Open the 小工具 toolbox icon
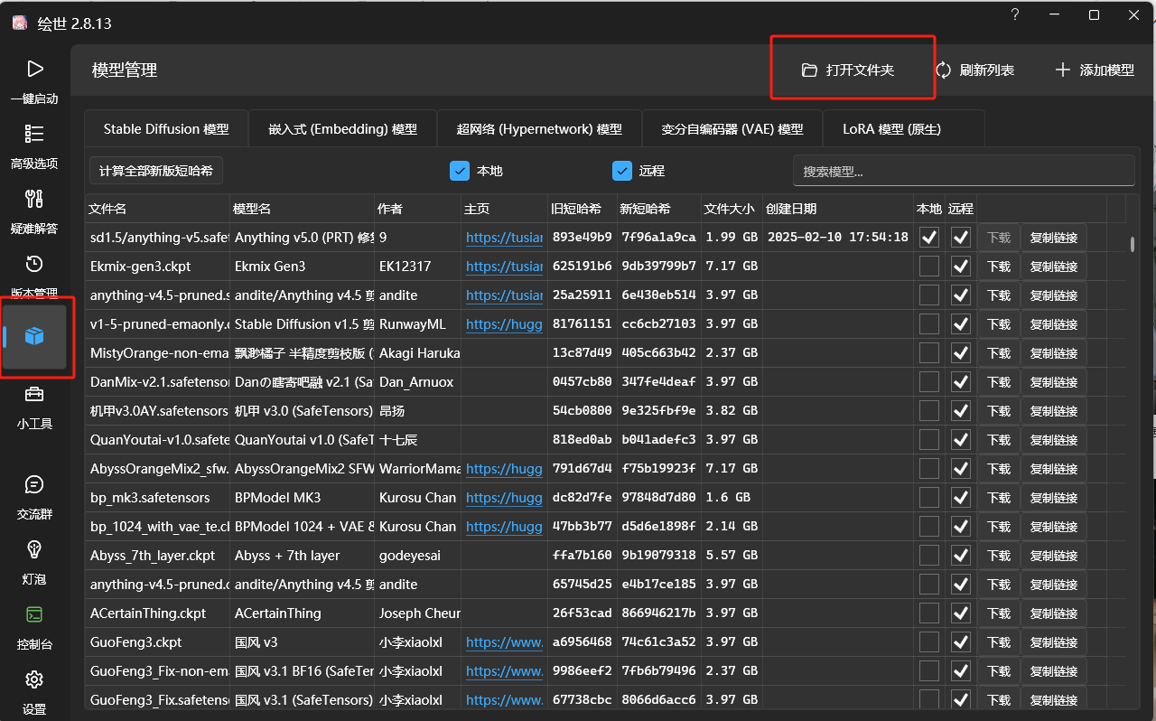Screen dimensions: 1156x721 (34, 394)
